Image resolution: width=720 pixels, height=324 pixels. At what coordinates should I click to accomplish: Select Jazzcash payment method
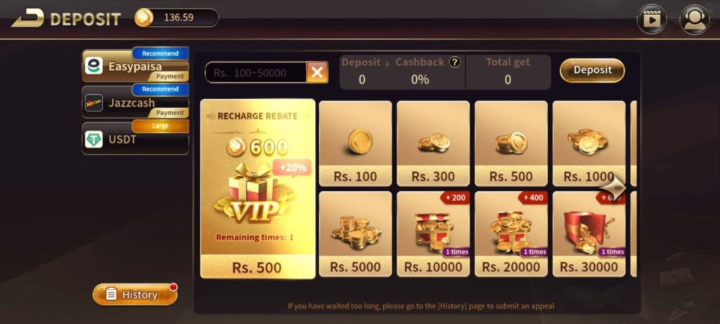136,101
